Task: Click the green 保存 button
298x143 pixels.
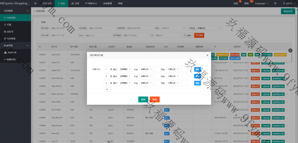Action: click(x=143, y=99)
